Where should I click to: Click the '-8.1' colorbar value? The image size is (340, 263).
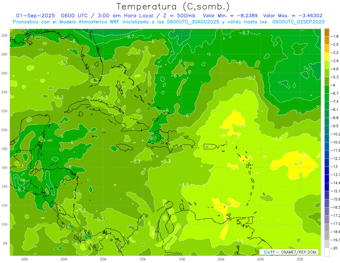click(x=335, y=110)
